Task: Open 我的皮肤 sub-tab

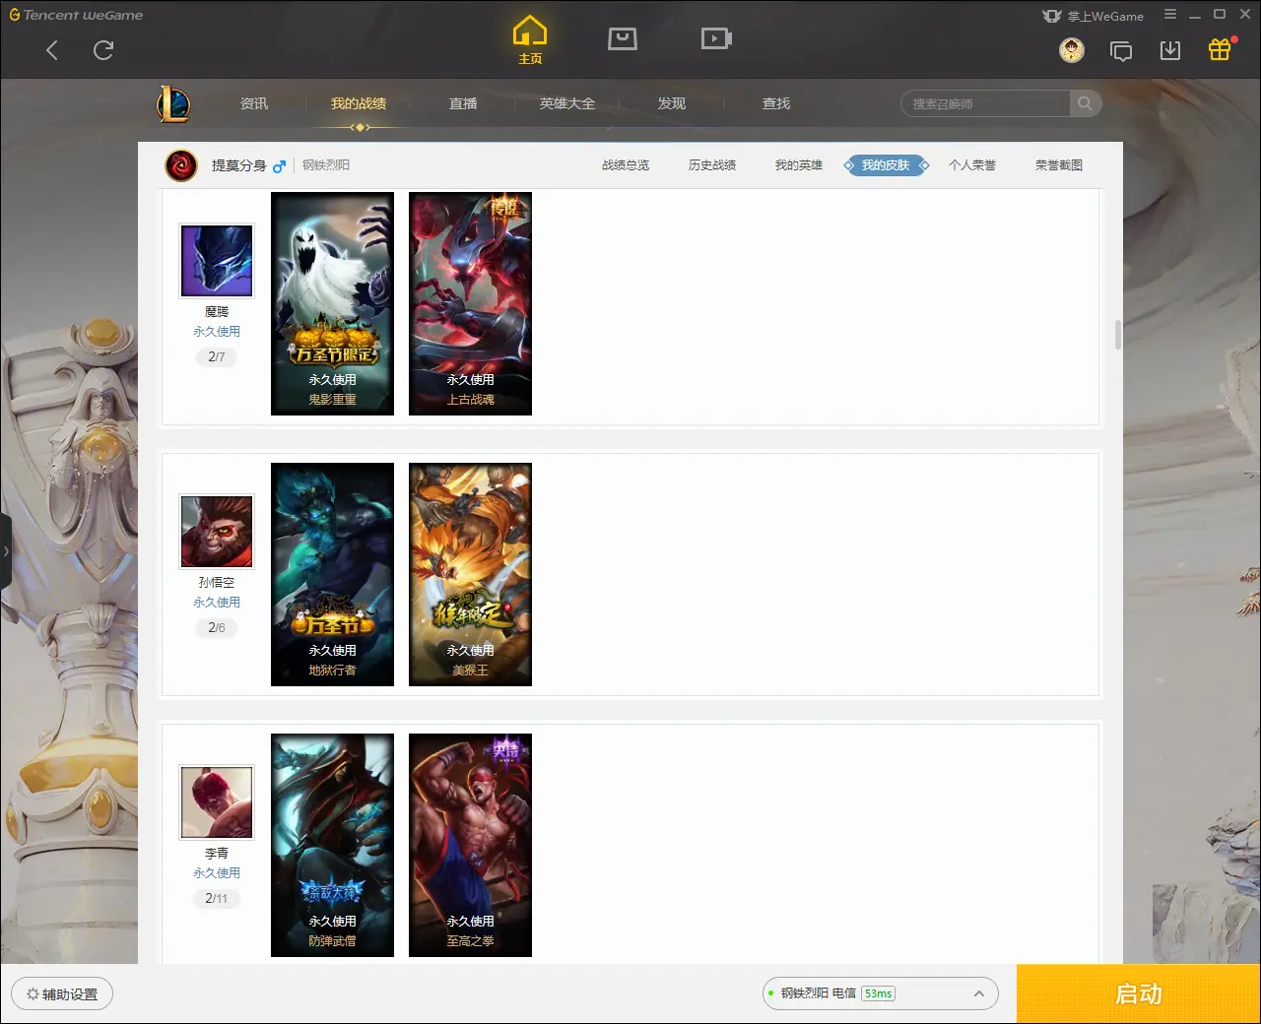Action: (886, 165)
